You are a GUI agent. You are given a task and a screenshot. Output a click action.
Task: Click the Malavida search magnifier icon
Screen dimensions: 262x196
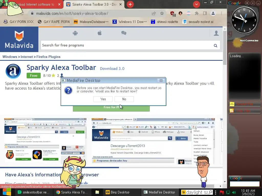(215, 45)
